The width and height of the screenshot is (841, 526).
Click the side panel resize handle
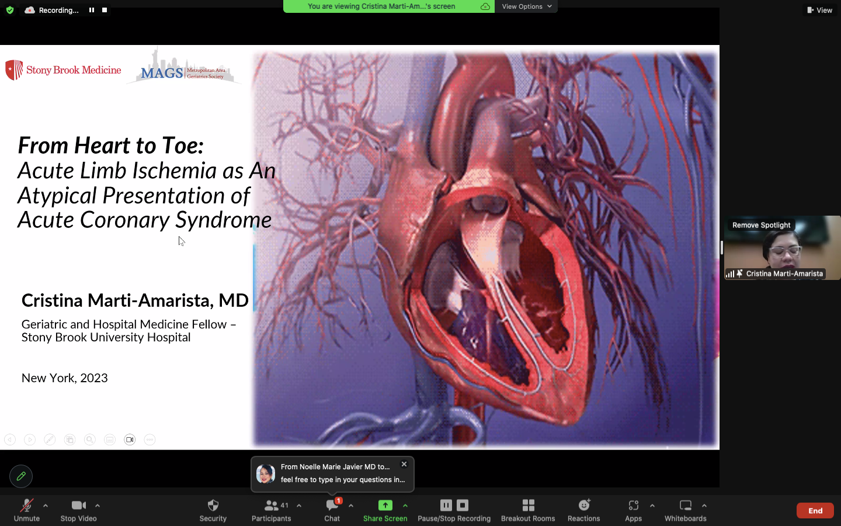[722, 248]
